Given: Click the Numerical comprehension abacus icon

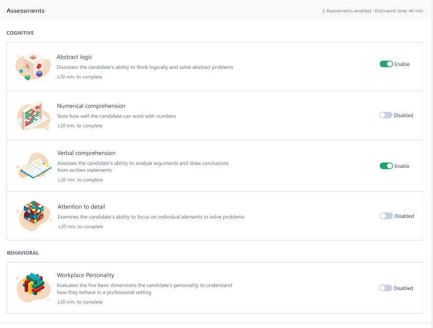Looking at the screenshot, I should tap(33, 115).
